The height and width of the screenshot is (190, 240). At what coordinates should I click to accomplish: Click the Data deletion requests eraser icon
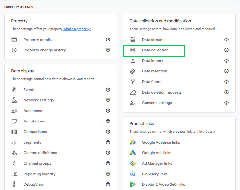click(x=133, y=92)
